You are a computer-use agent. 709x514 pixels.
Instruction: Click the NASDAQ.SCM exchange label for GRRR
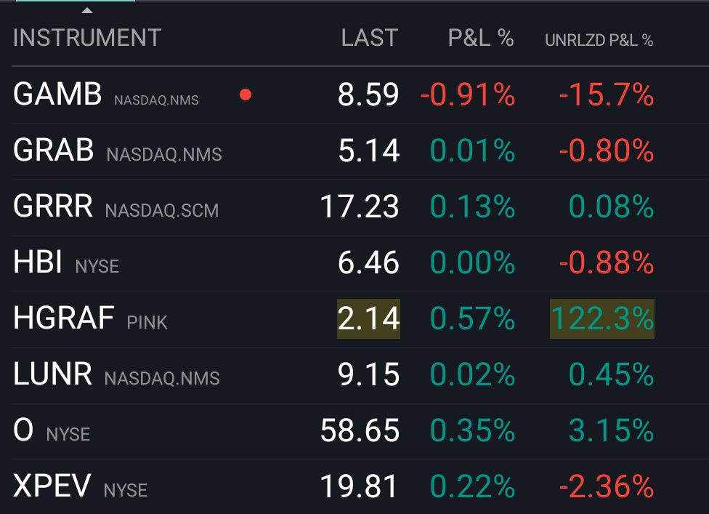tap(162, 210)
